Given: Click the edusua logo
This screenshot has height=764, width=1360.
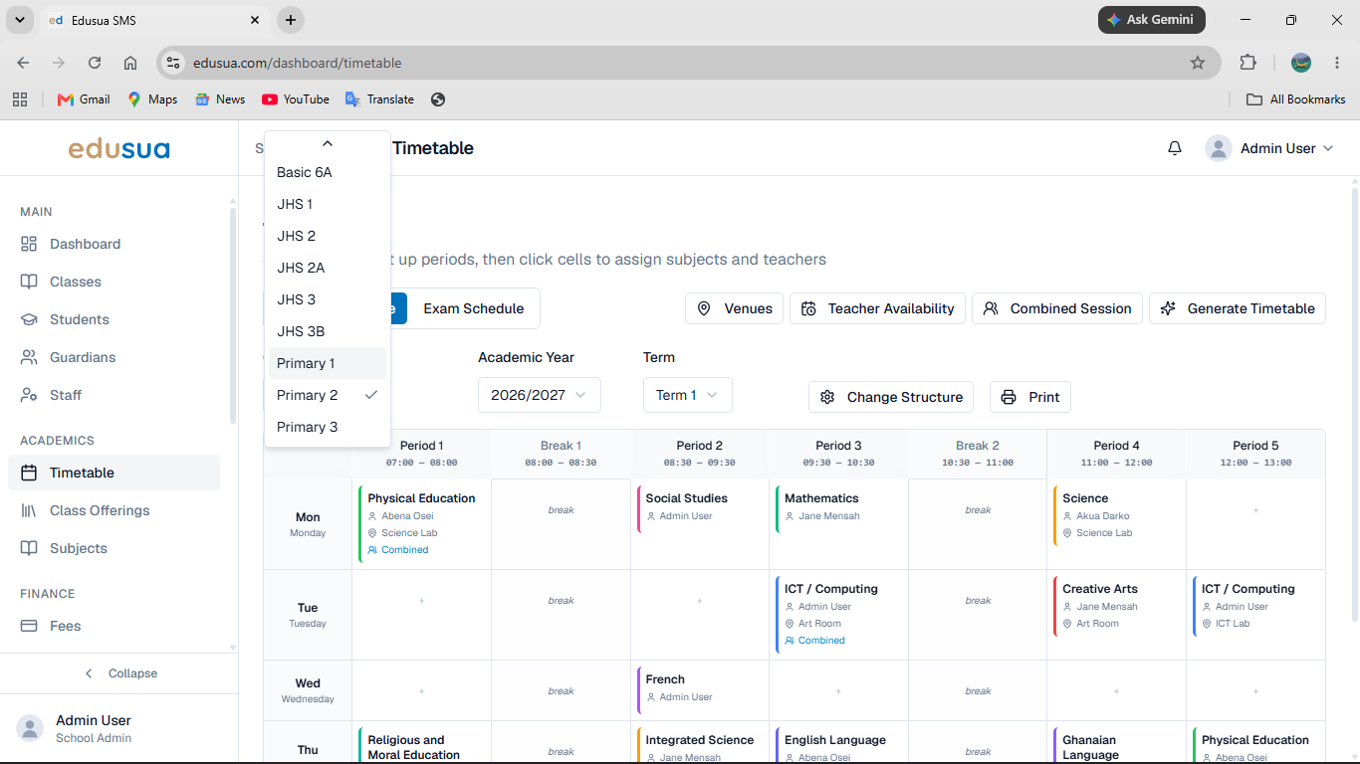Looking at the screenshot, I should (118, 149).
